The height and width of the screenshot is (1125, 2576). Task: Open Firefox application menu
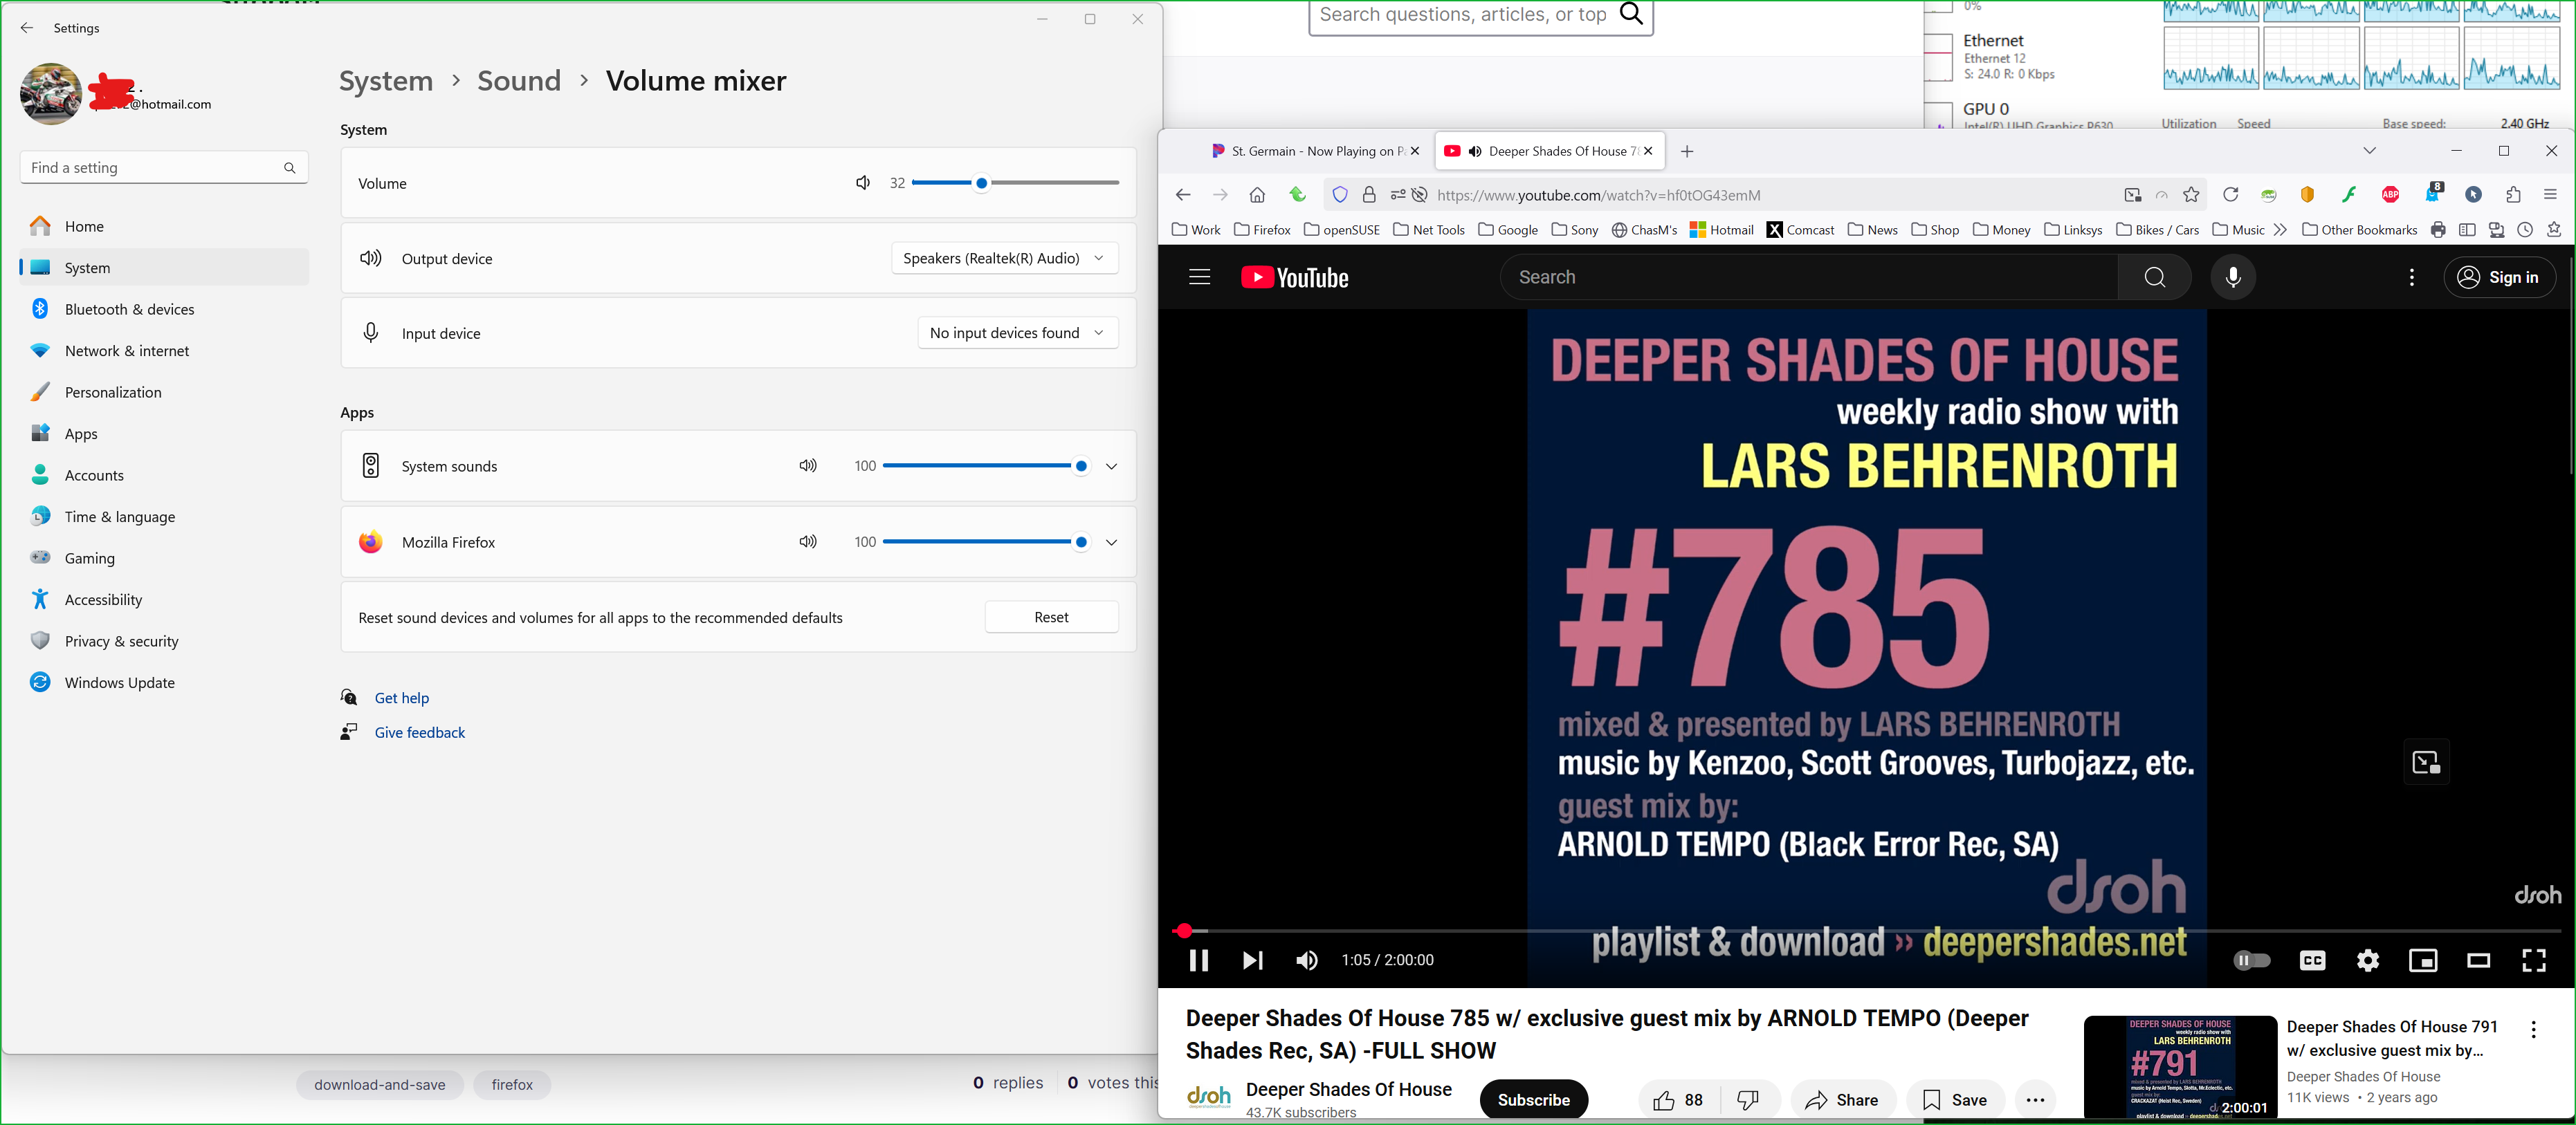2549,195
